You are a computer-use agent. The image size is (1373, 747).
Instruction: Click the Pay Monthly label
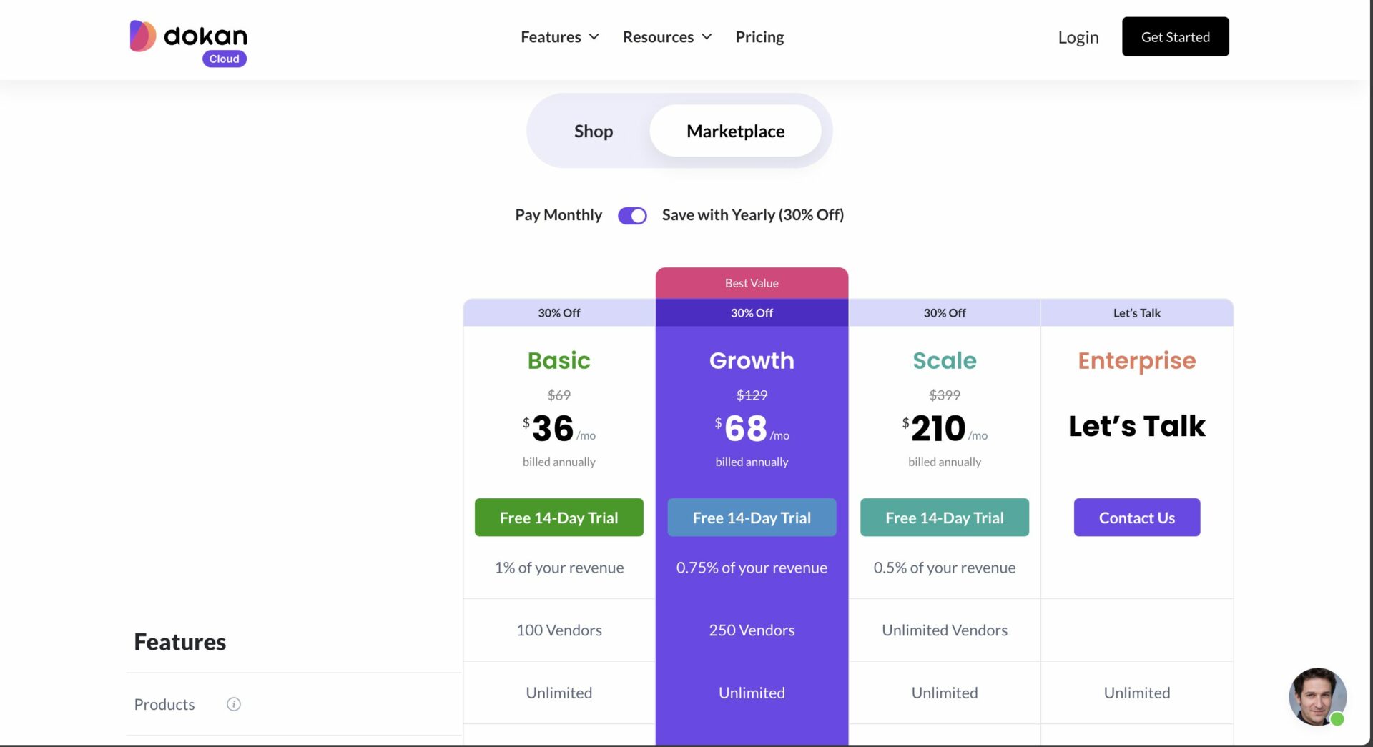coord(558,215)
